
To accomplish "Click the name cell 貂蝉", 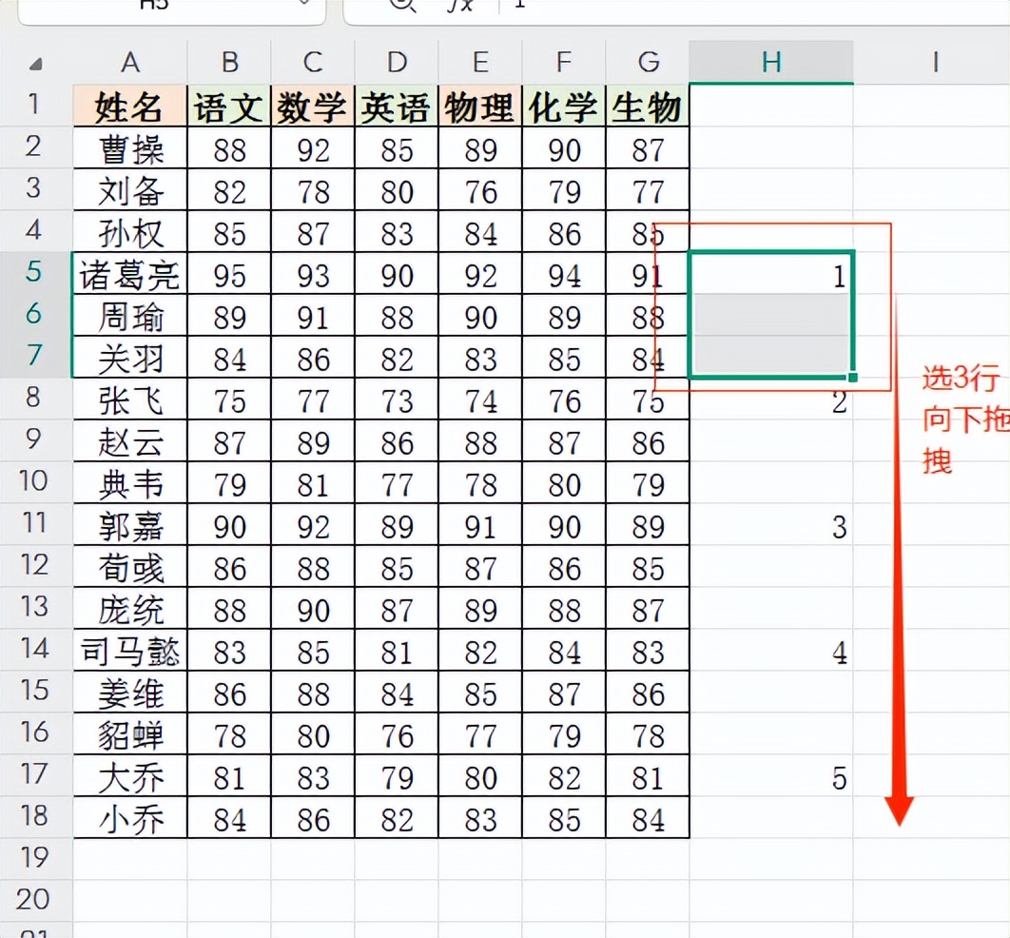I will [130, 734].
